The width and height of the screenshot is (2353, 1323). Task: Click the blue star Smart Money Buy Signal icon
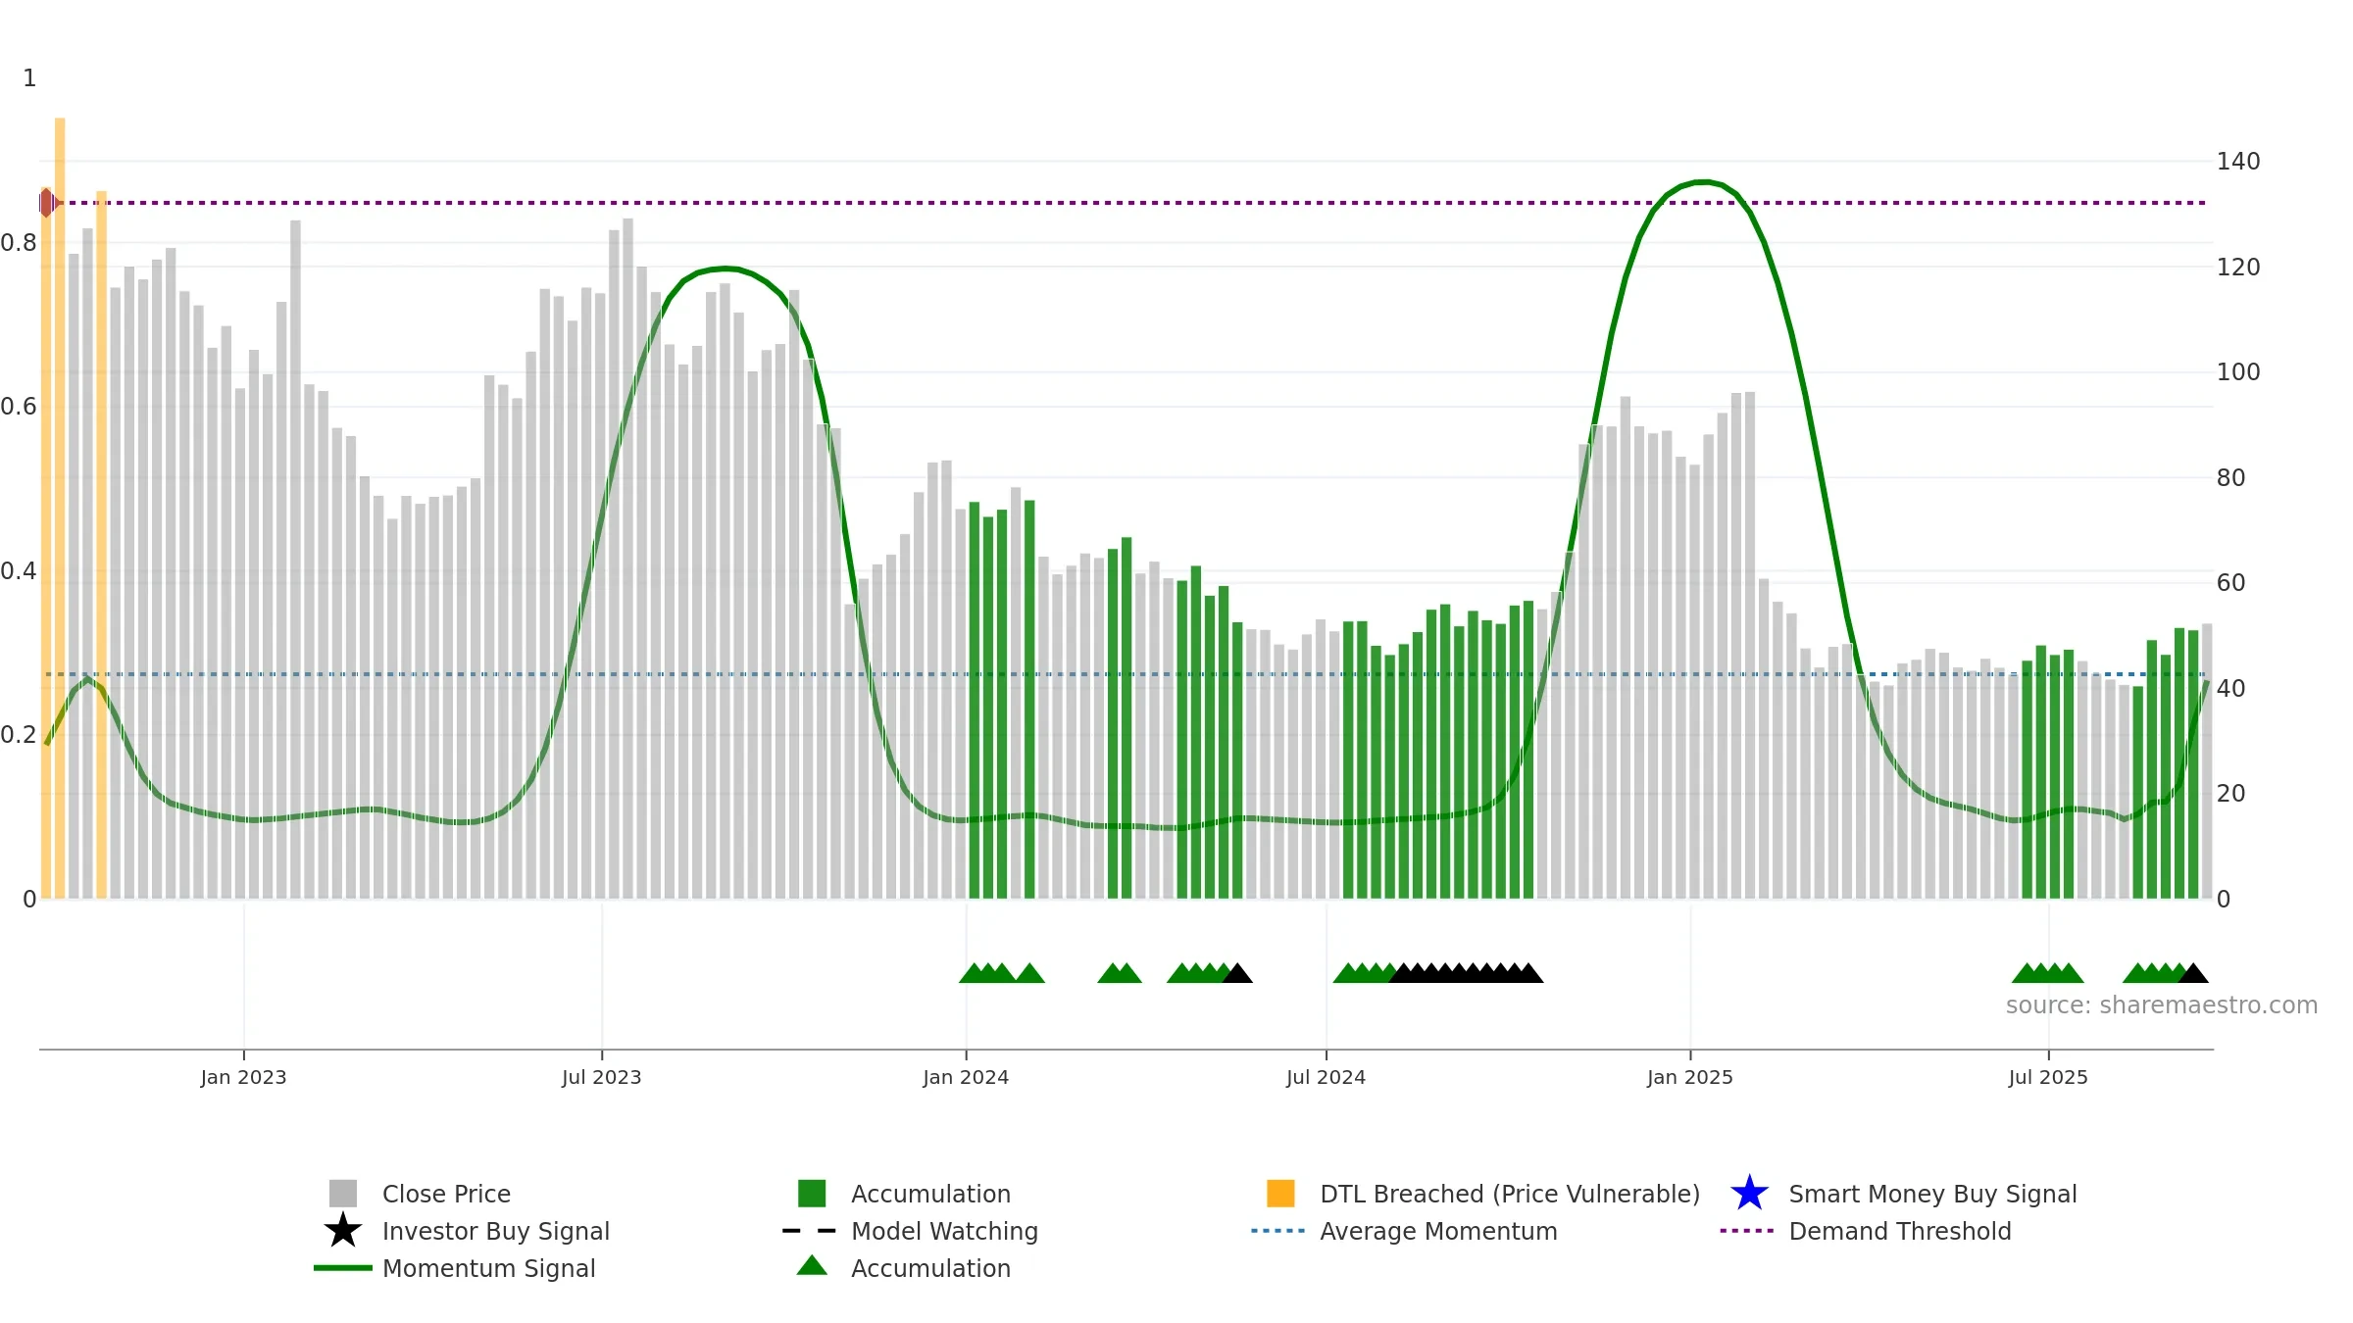tap(1749, 1194)
